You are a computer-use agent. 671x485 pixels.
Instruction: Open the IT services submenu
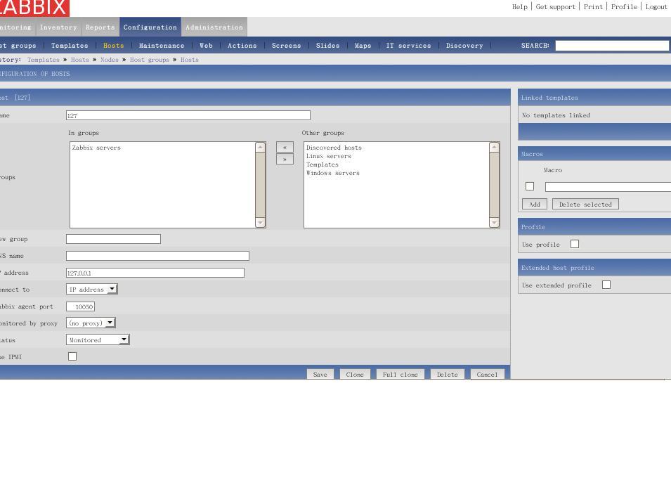tap(409, 46)
